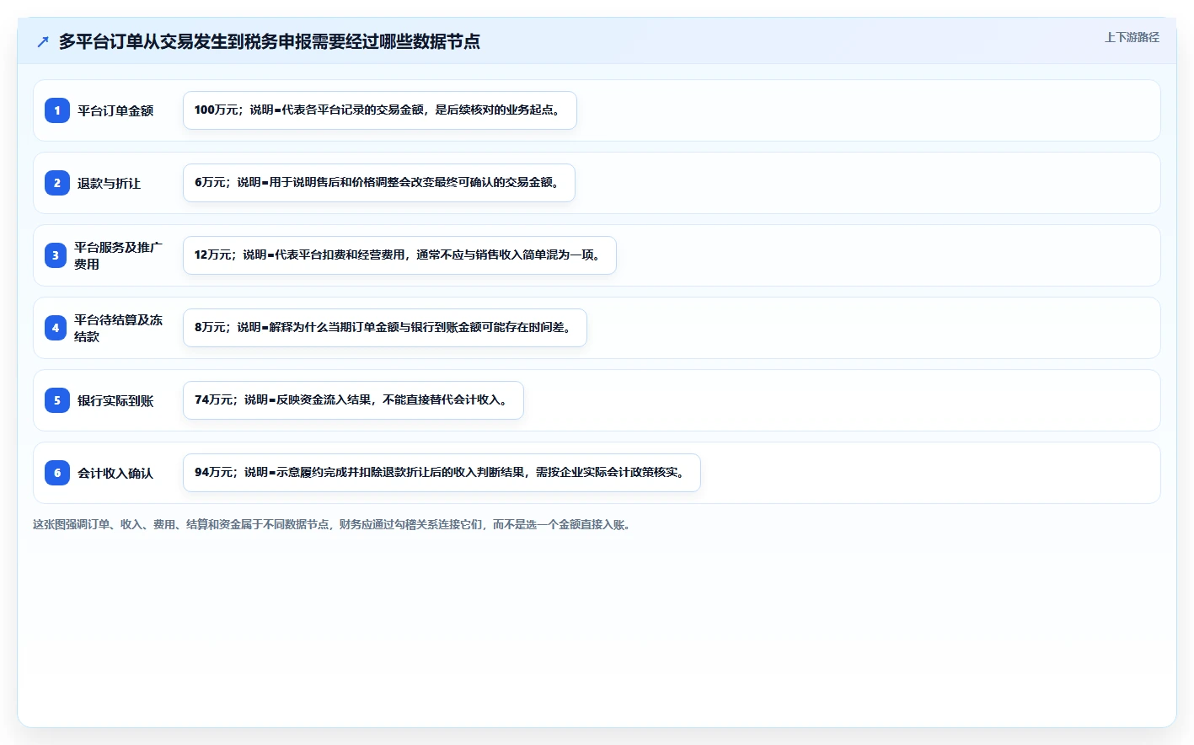
Task: Select the 会计收入确认 label
Action: (115, 473)
